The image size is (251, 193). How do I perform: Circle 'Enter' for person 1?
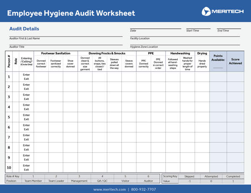click(26, 75)
